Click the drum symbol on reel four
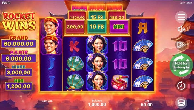Screen dimensions: 194x110 click(120, 82)
